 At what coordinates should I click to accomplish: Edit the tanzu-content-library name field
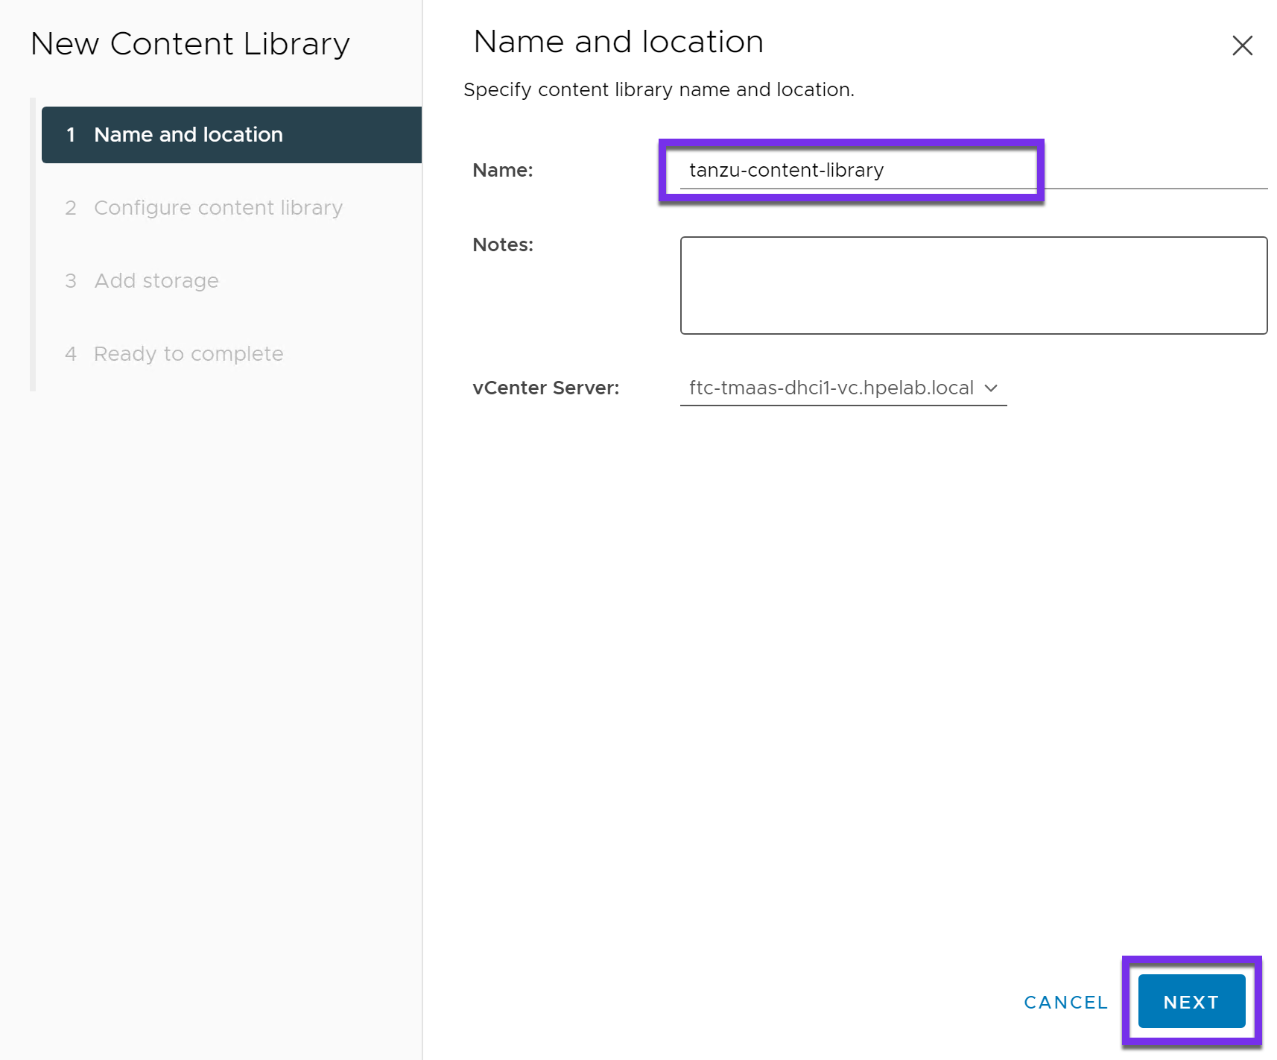853,170
